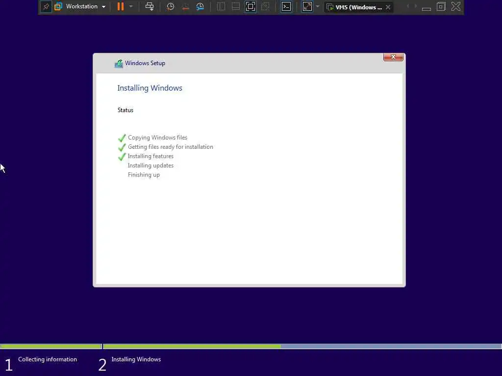Go to the previous VM tab arrow
Screen dimensions: 502x376
(x=407, y=6)
